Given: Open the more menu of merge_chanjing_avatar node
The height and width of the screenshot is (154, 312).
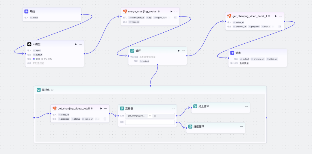Looking at the screenshot, I should click(176, 11).
